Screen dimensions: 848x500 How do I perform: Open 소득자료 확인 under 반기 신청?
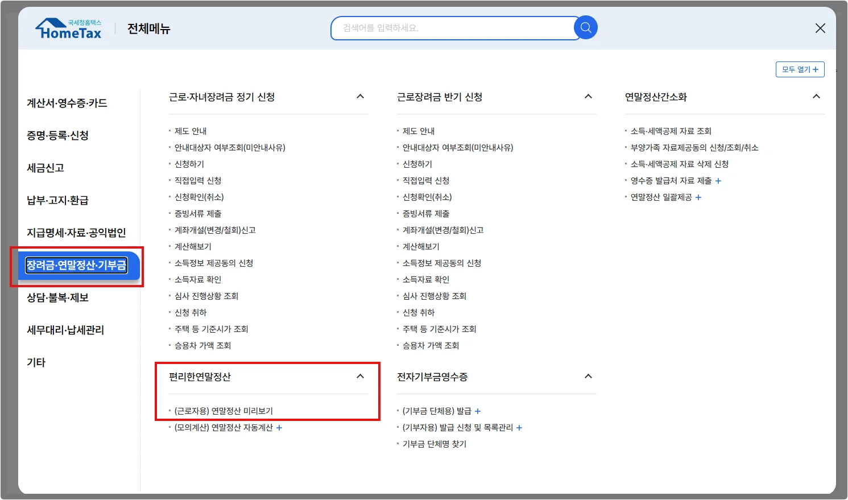coord(426,280)
